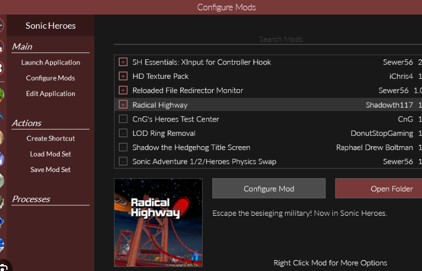
Task: Enable Sonic Adventure Physics Swap mod checkbox
Action: pos(123,162)
